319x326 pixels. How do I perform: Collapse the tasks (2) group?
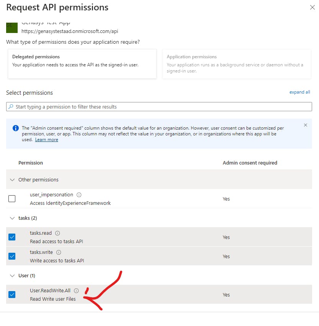click(12, 218)
